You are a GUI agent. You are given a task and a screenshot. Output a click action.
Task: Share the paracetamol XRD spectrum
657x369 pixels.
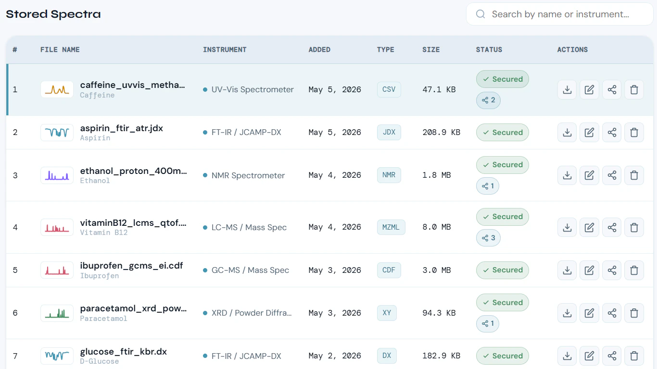pos(612,313)
